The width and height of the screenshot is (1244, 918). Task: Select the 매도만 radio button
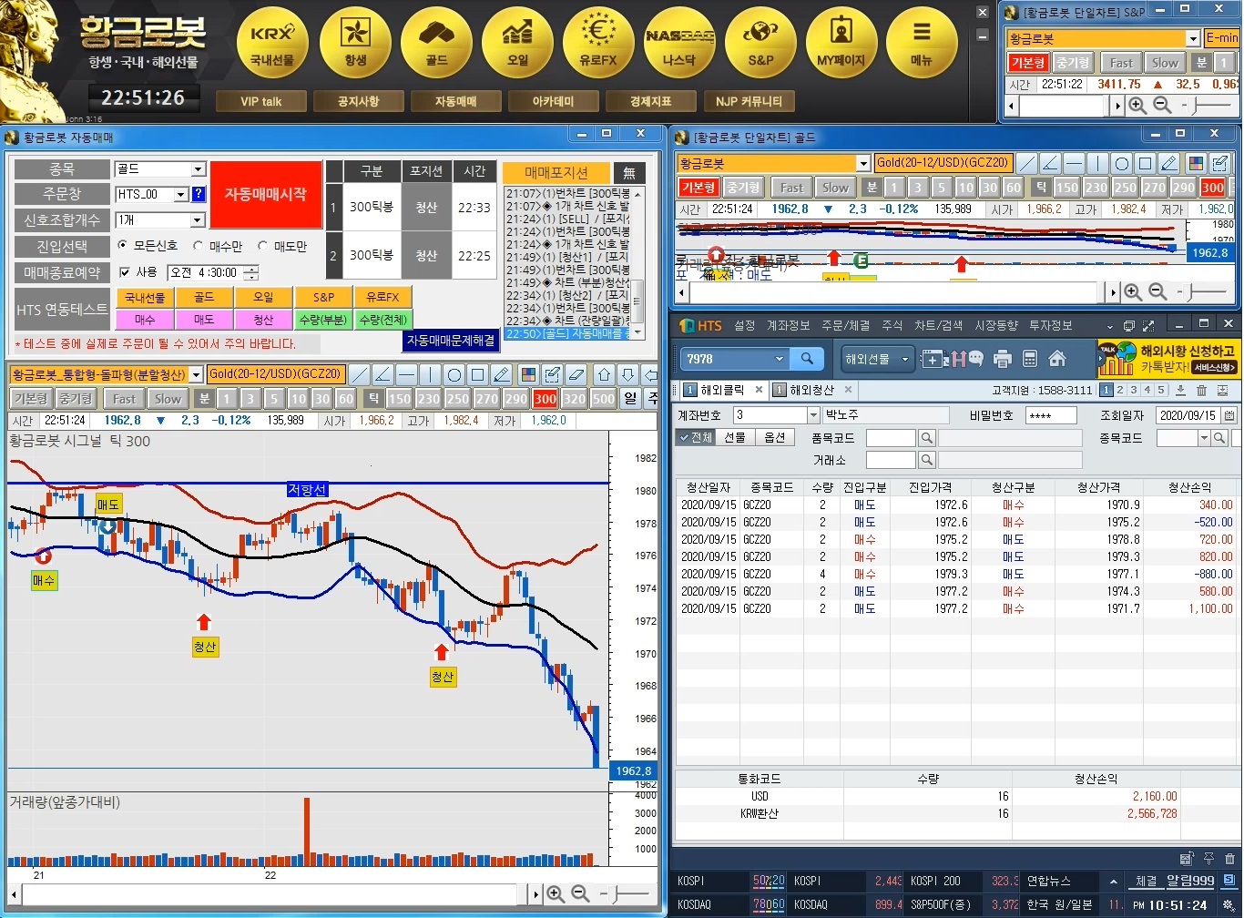click(x=263, y=246)
